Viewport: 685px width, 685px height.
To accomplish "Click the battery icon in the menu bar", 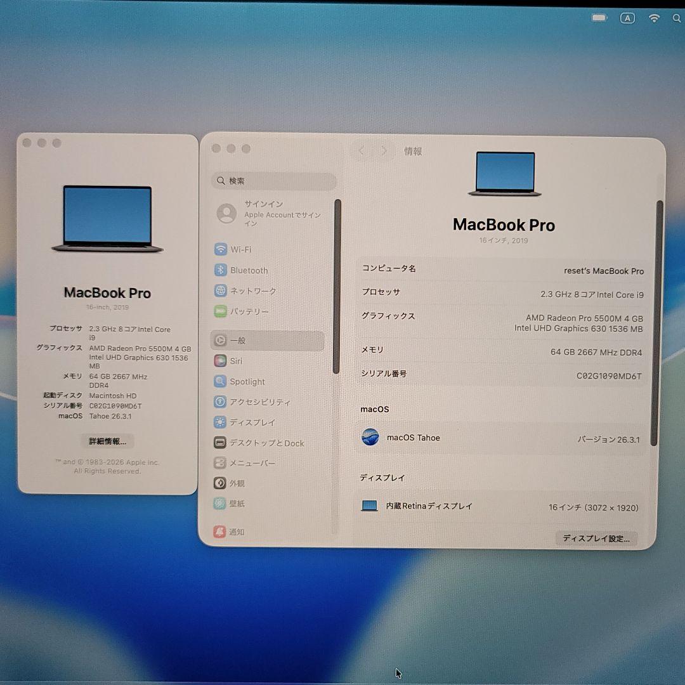I will tap(599, 18).
